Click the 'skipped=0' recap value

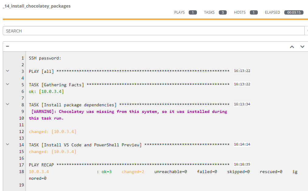point(239,172)
